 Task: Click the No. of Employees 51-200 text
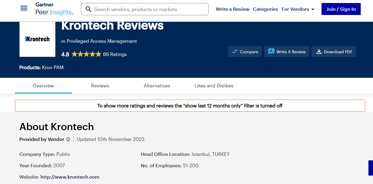coord(170,166)
